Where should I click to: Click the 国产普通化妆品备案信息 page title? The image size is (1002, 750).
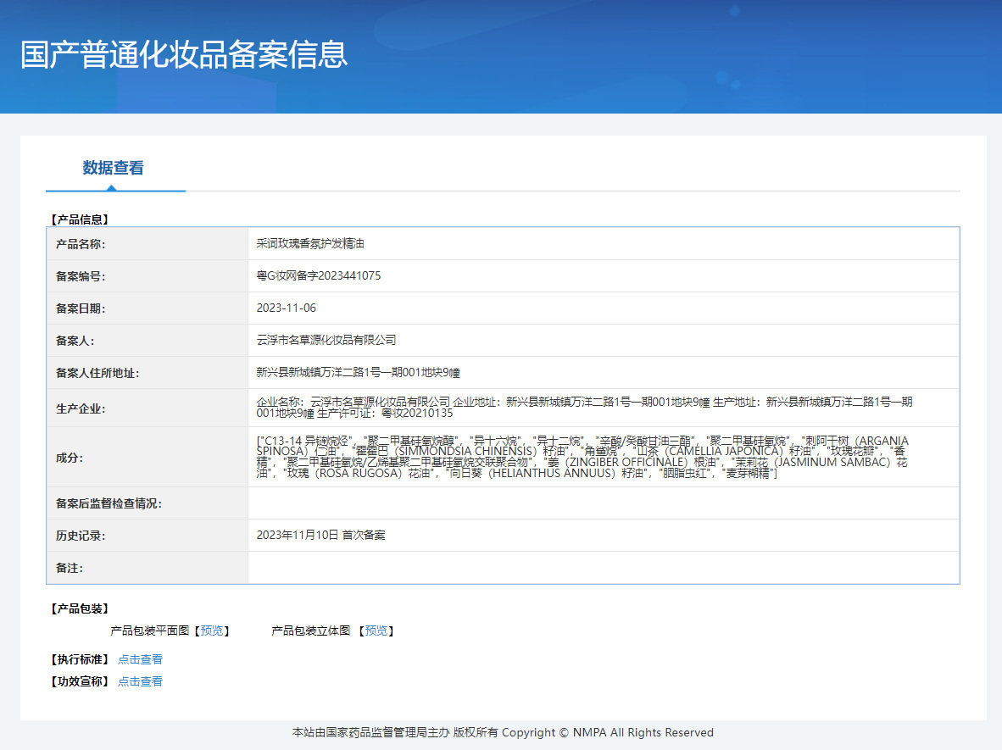[x=184, y=54]
